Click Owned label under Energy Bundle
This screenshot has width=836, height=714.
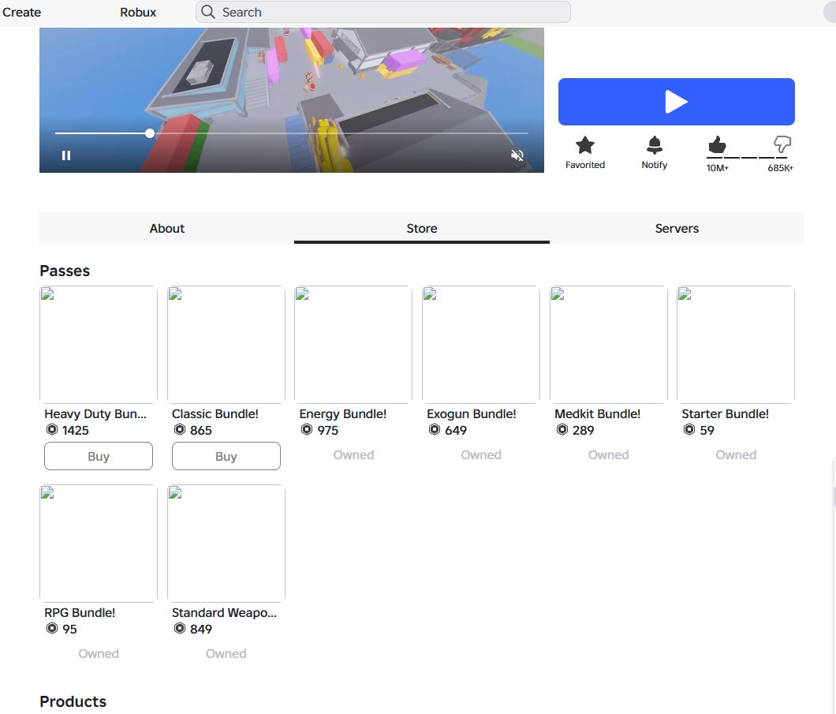[x=353, y=455]
